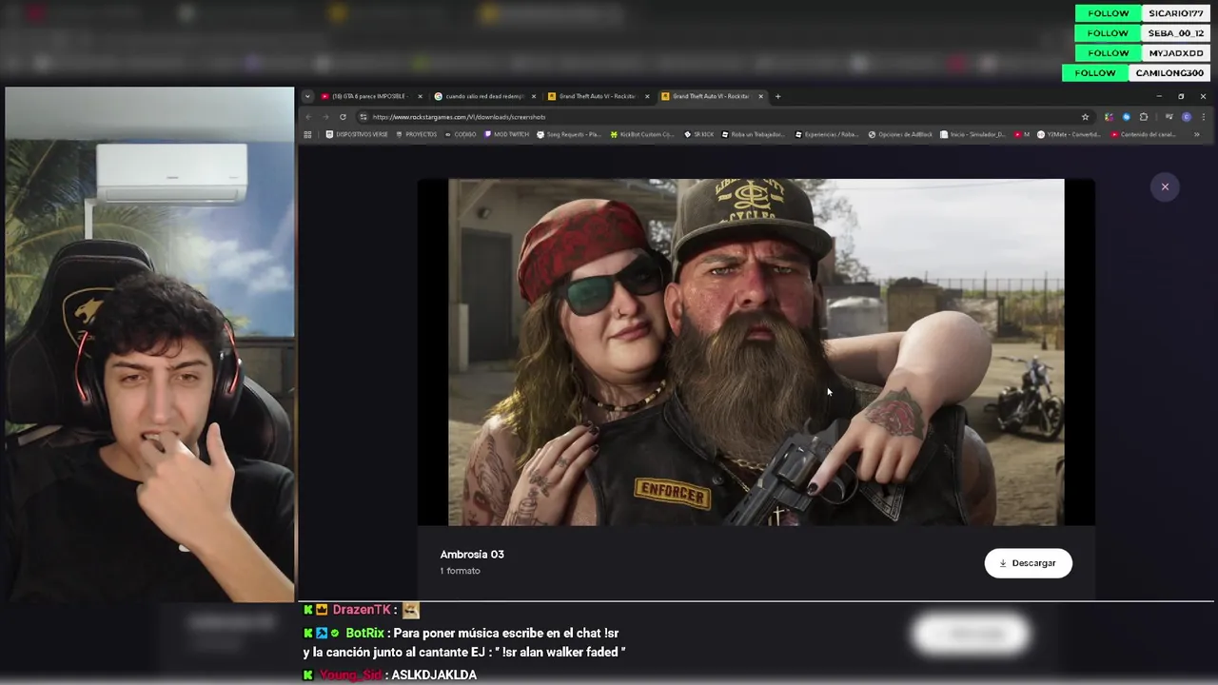Open the colorful extension icon in the toolbar
This screenshot has width=1218, height=685.
(x=1109, y=117)
